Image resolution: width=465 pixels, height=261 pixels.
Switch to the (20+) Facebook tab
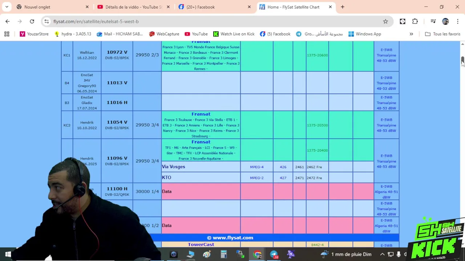[214, 7]
